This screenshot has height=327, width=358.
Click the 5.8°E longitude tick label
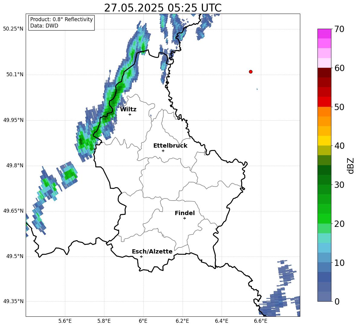pos(104,321)
